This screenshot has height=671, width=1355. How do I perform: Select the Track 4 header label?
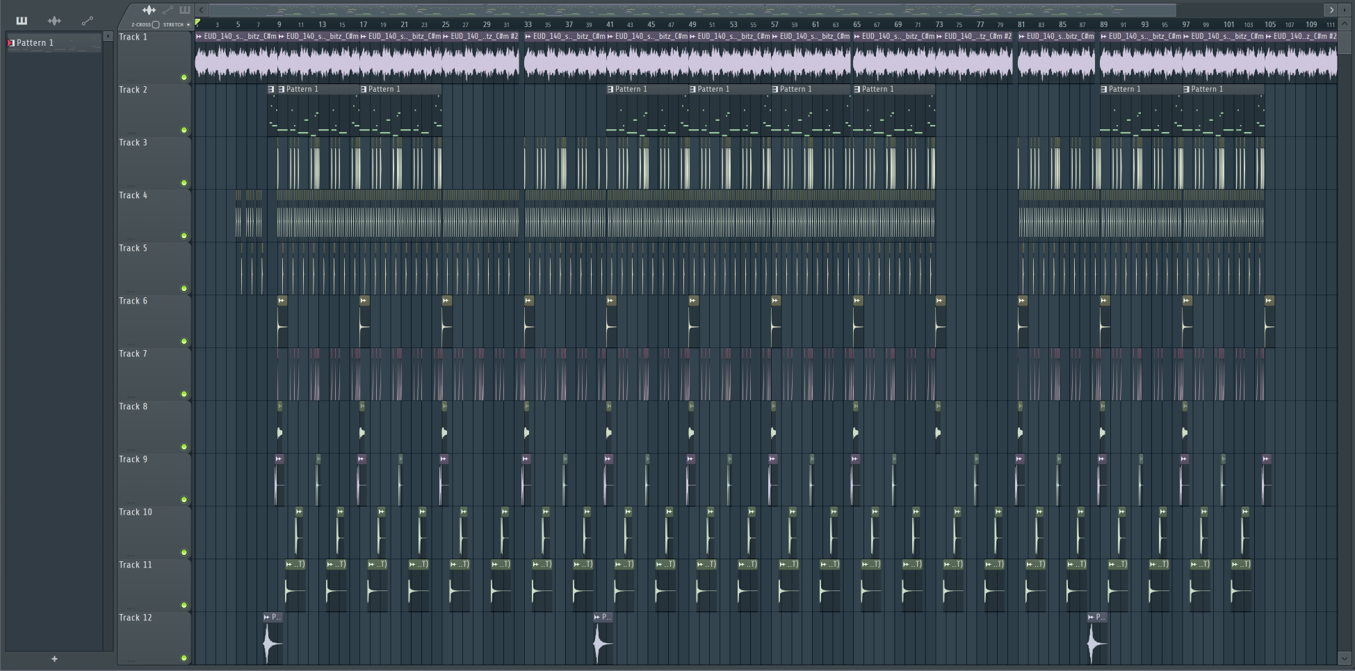[x=133, y=195]
